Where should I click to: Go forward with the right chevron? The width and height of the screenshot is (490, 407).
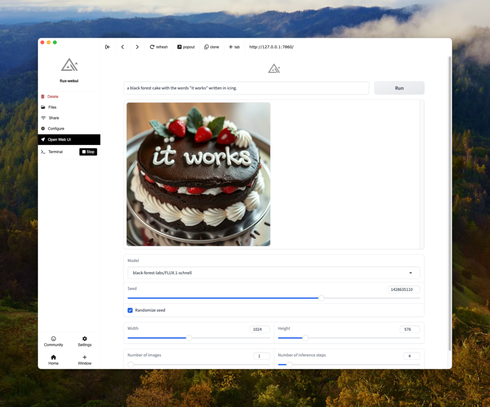pyautogui.click(x=137, y=47)
